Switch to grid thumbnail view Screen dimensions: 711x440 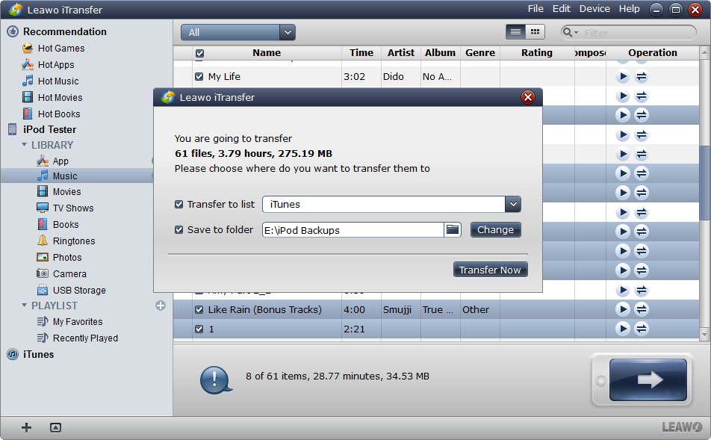click(535, 32)
